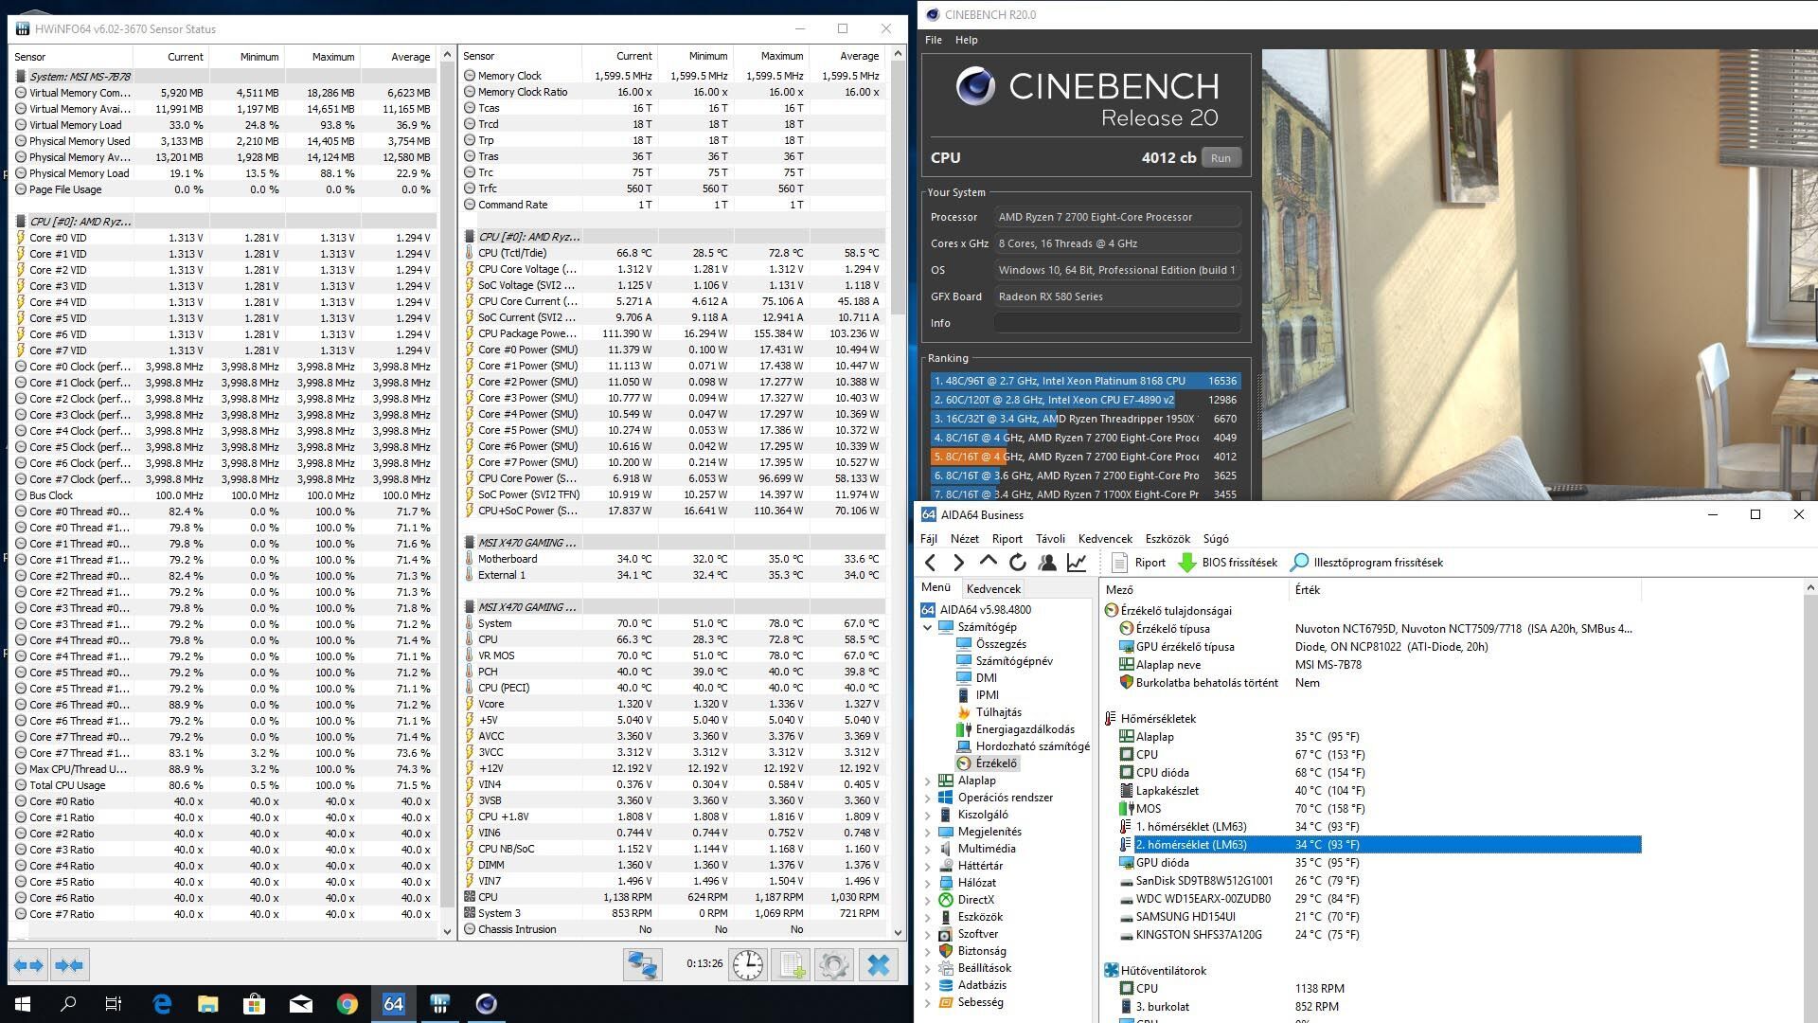This screenshot has height=1023, width=1818.
Task: Open HWiNFO remote sensor network icon
Action: pyautogui.click(x=643, y=965)
